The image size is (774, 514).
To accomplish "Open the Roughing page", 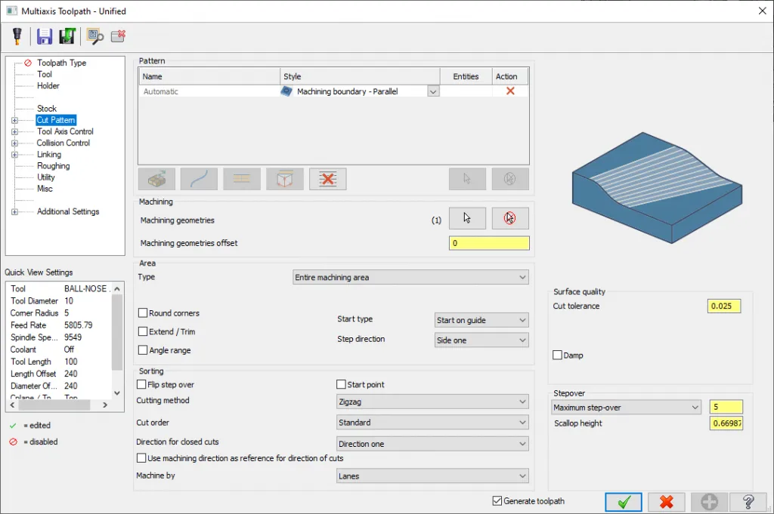I will pyautogui.click(x=54, y=165).
